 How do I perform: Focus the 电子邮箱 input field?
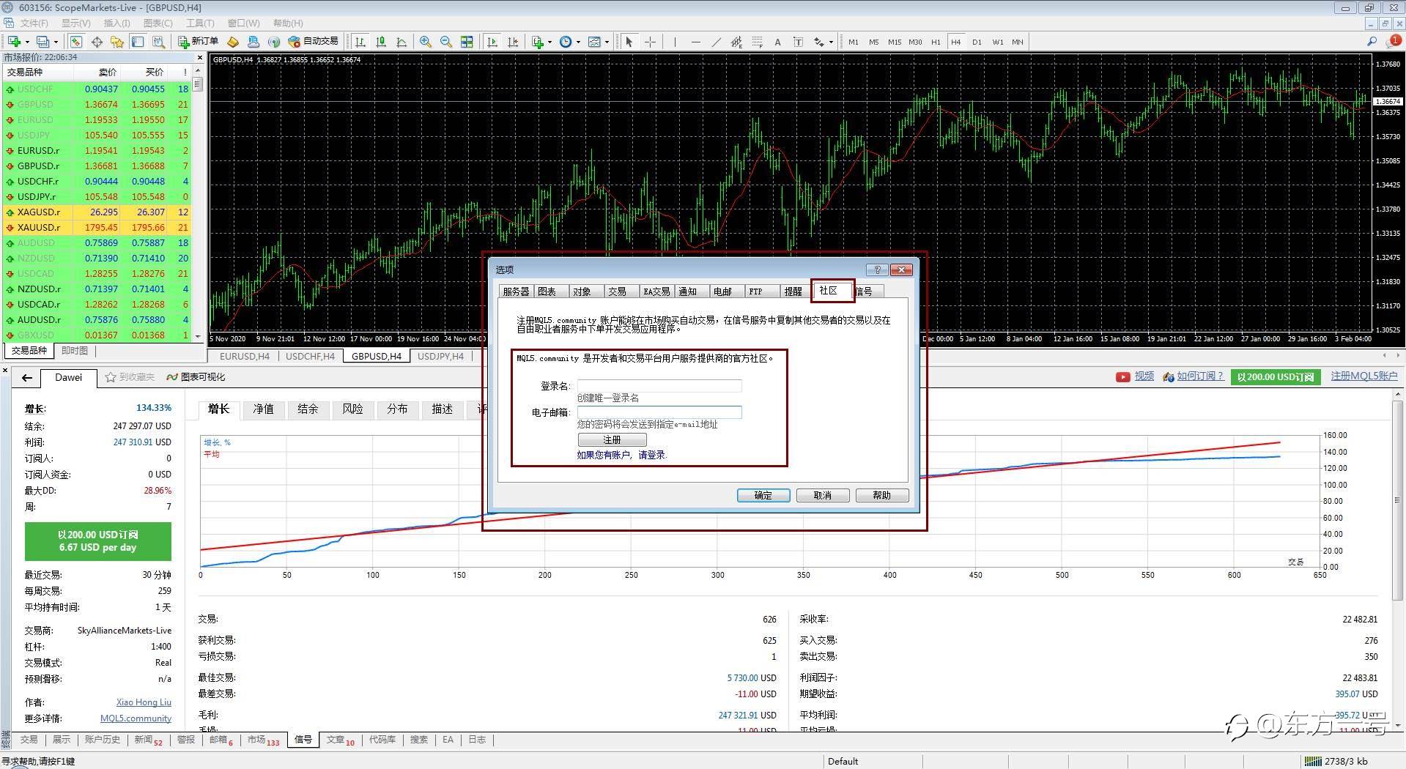point(659,412)
